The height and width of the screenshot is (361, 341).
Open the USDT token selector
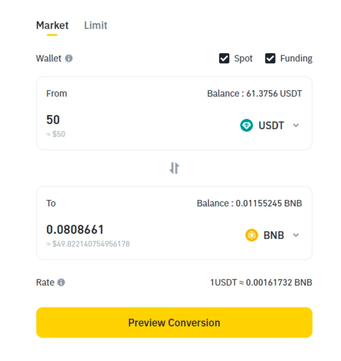[270, 125]
